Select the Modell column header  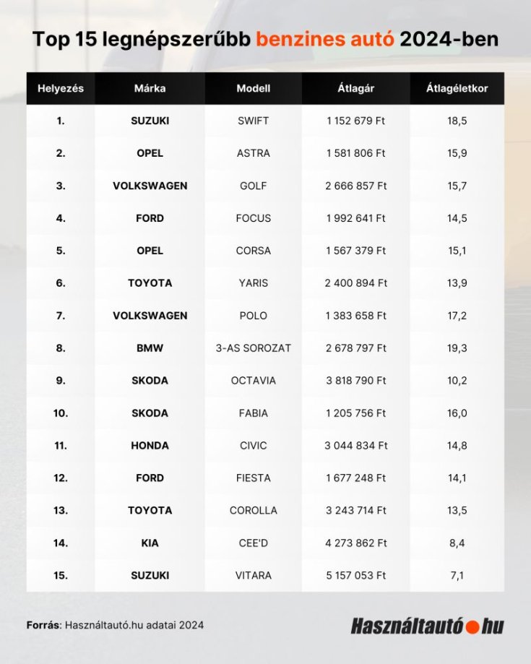pos(253,89)
